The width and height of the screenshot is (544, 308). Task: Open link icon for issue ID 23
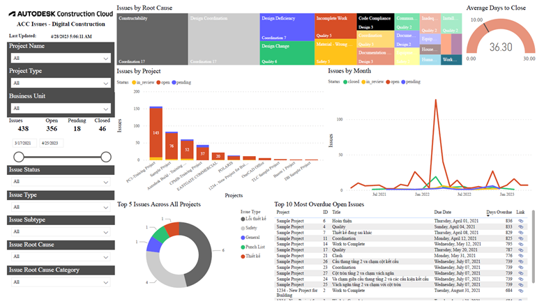[521, 268]
